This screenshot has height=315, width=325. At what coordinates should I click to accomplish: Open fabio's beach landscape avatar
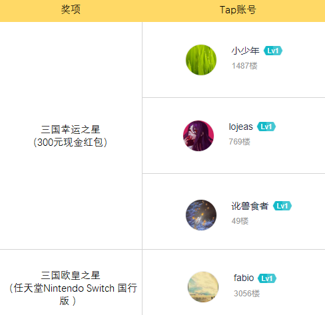pos(203,287)
